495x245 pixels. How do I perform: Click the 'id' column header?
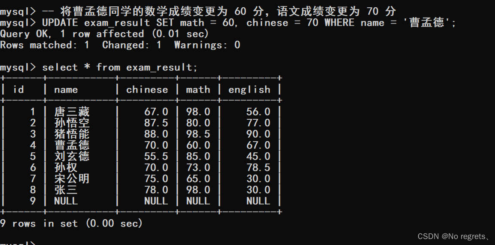click(18, 90)
